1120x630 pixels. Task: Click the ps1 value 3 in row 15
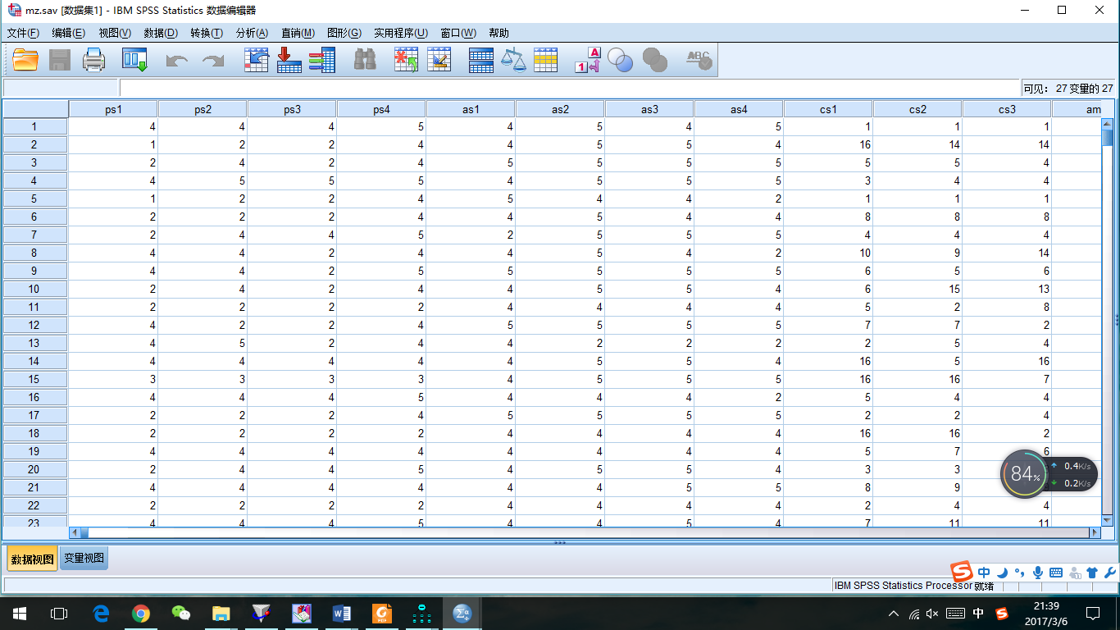click(113, 379)
